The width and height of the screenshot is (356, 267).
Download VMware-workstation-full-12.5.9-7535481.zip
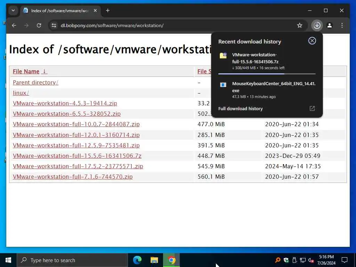pyautogui.click(x=76, y=145)
